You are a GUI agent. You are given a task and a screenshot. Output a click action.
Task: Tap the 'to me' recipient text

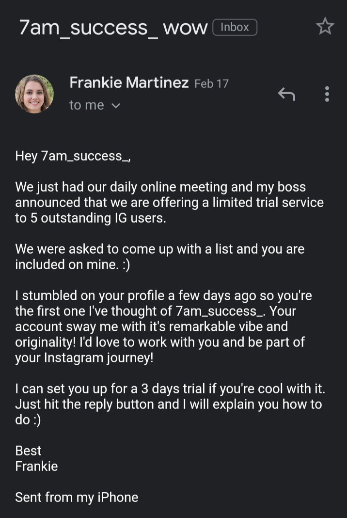(x=86, y=105)
